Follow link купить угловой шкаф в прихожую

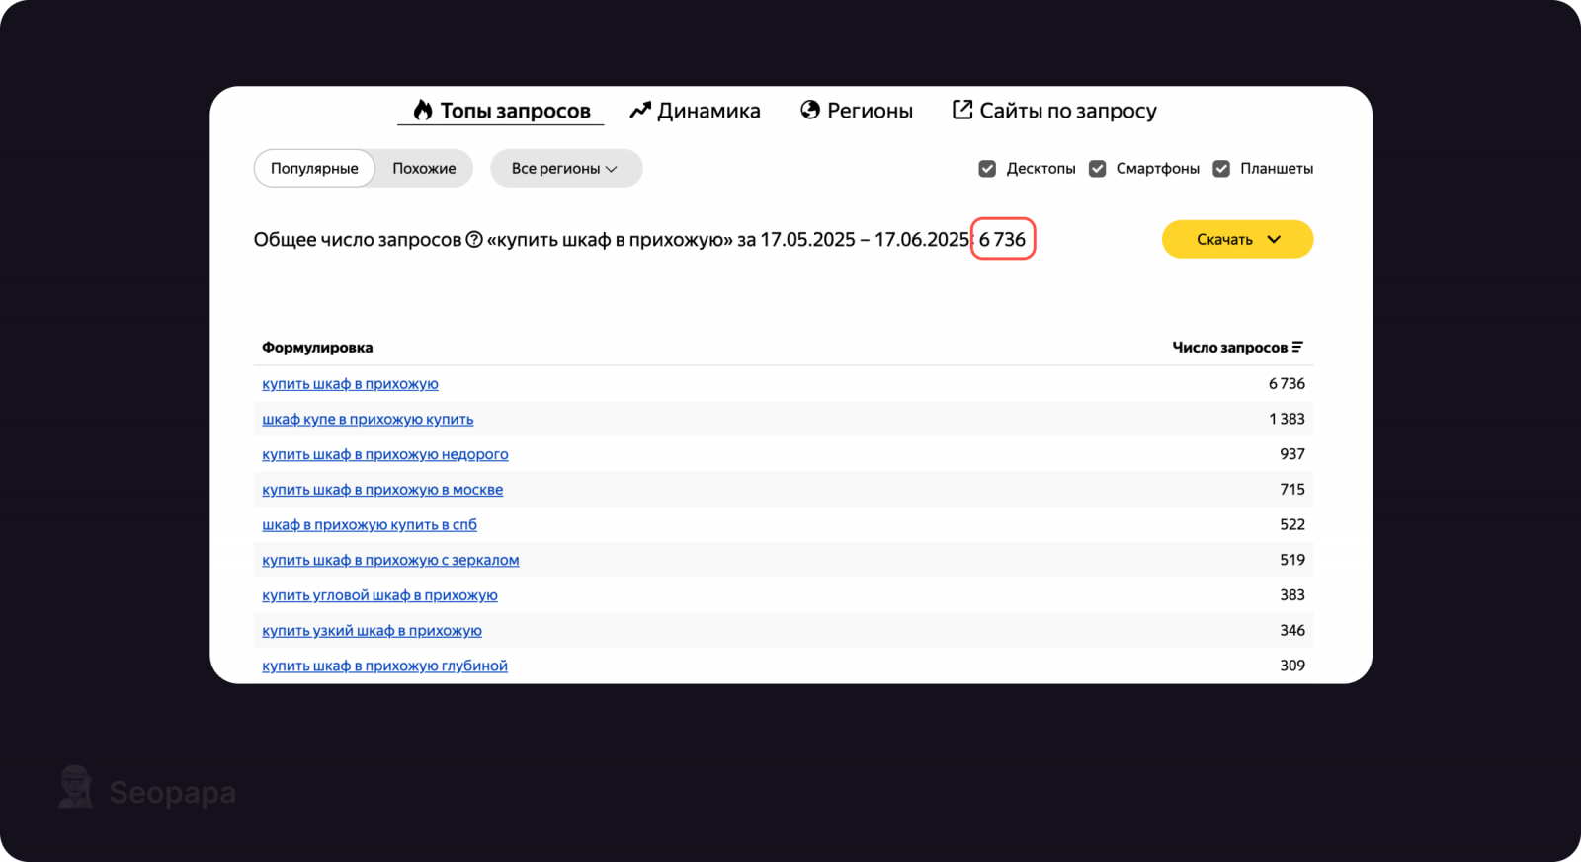379,595
